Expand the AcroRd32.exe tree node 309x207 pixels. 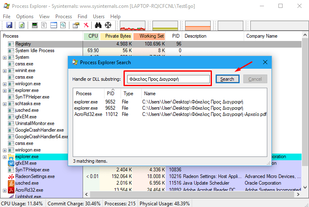pyautogui.click(x=5, y=190)
